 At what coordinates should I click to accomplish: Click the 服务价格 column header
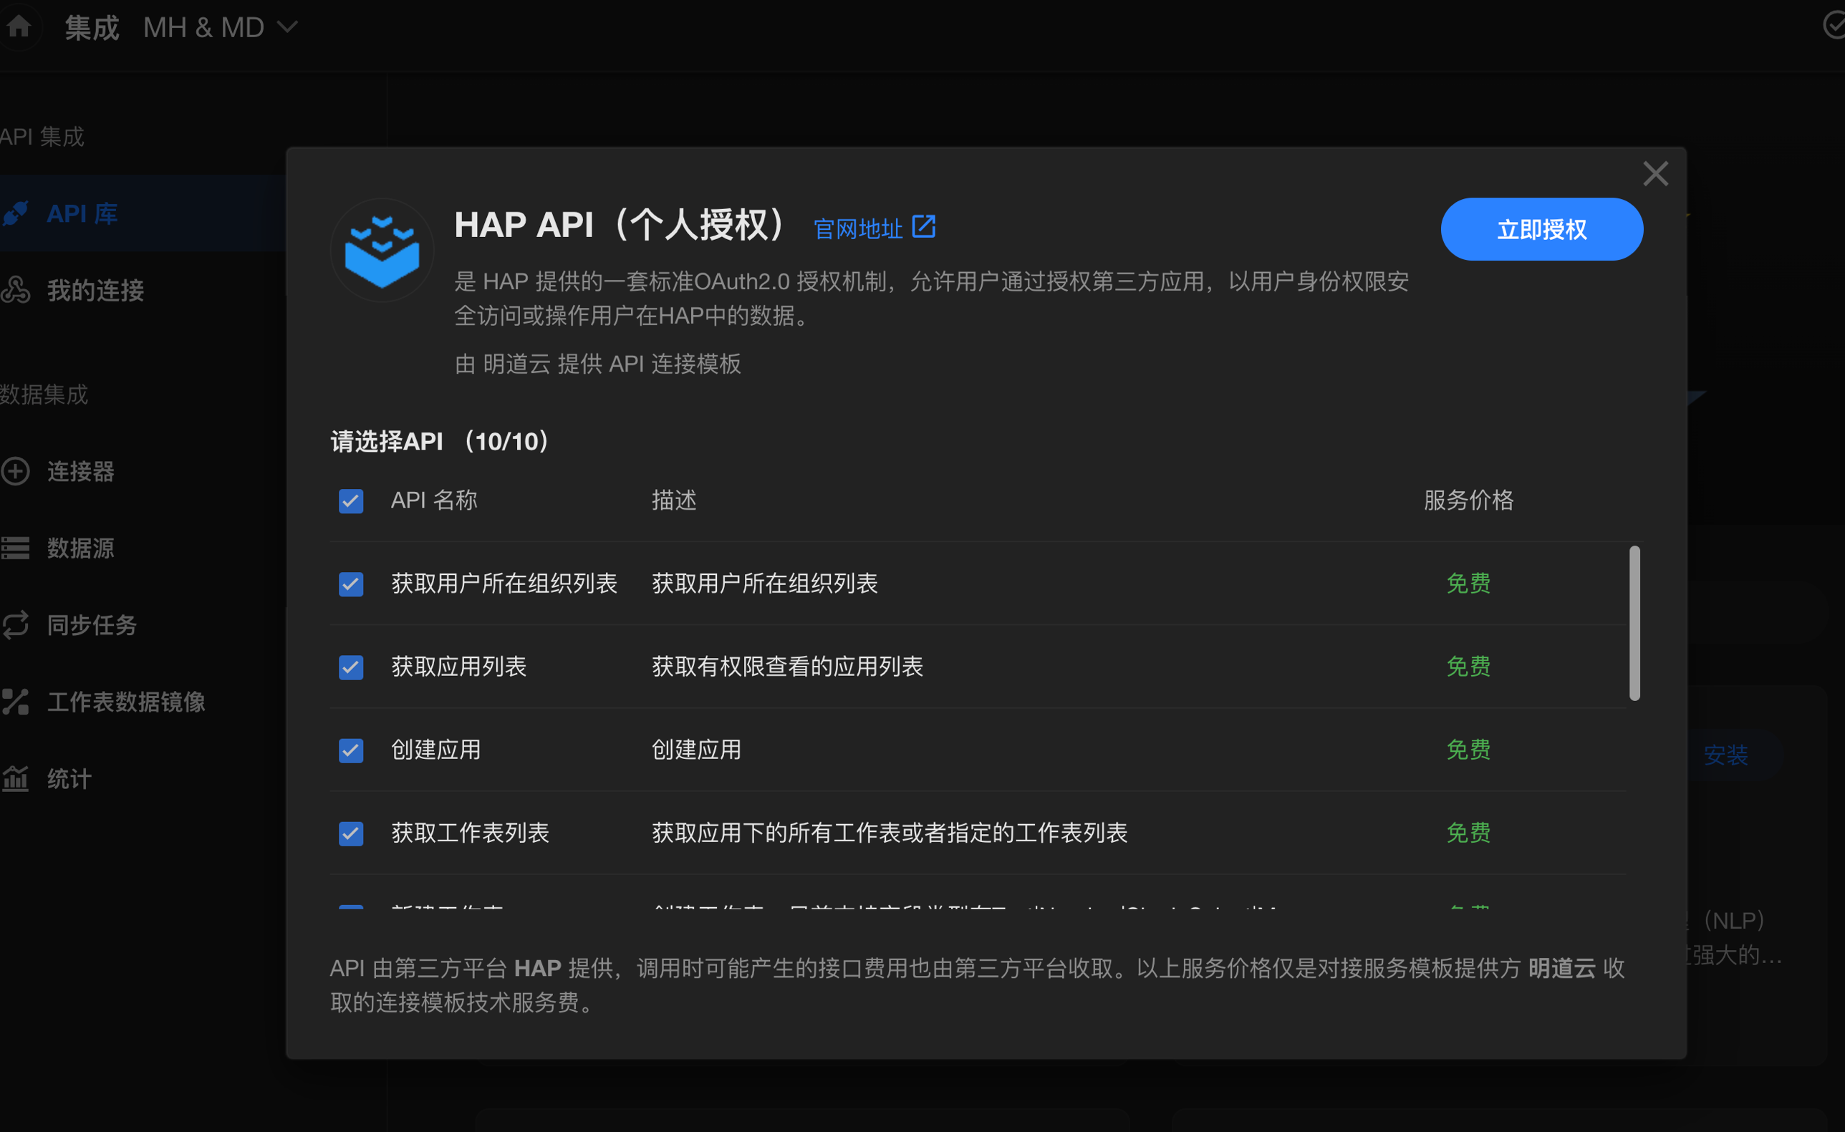[1468, 500]
